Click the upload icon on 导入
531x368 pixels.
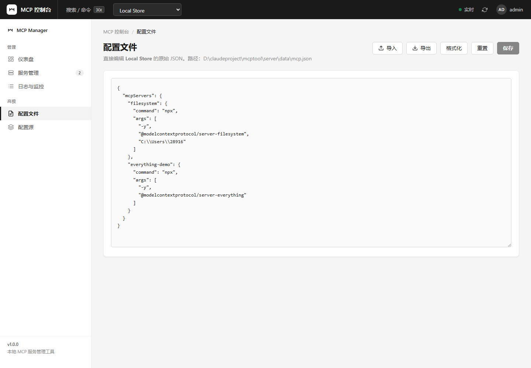(381, 48)
